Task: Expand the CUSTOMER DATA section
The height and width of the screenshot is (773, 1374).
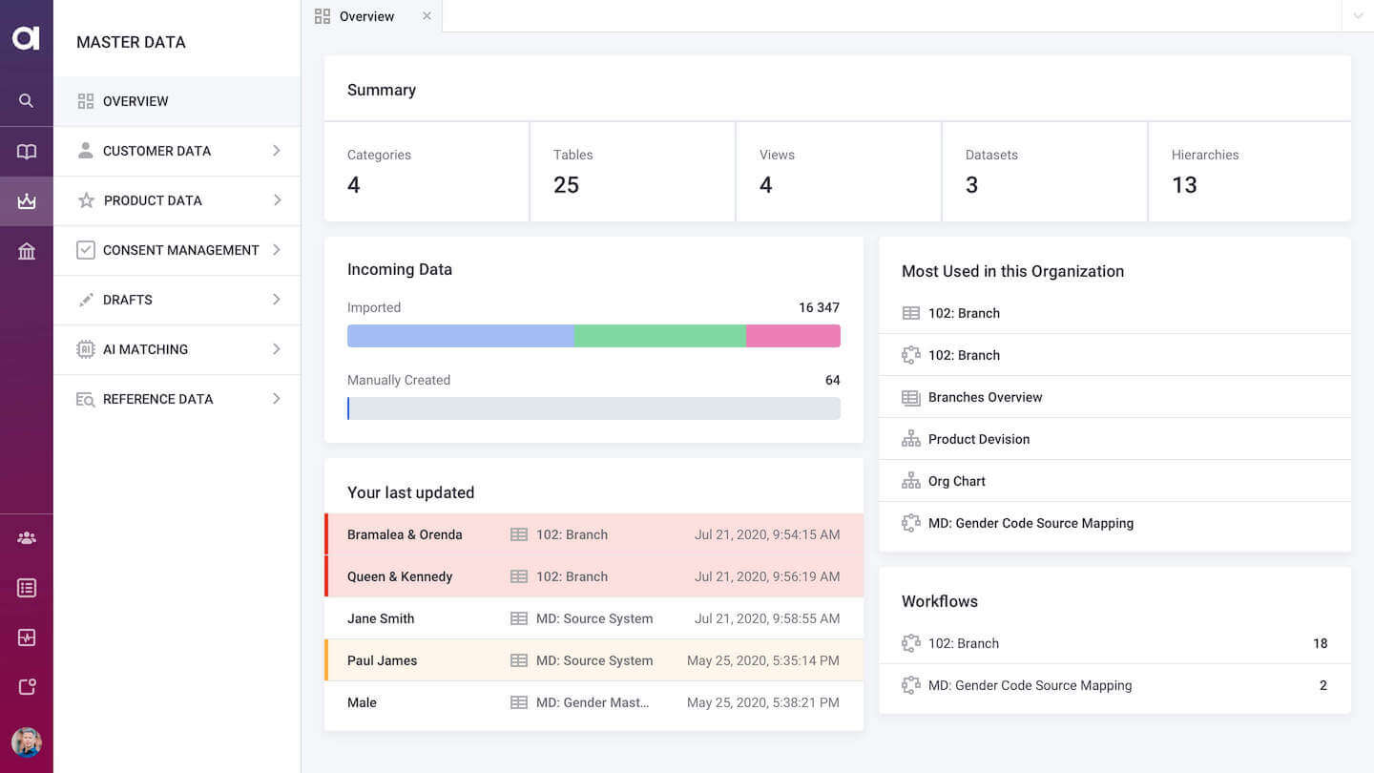Action: click(177, 150)
